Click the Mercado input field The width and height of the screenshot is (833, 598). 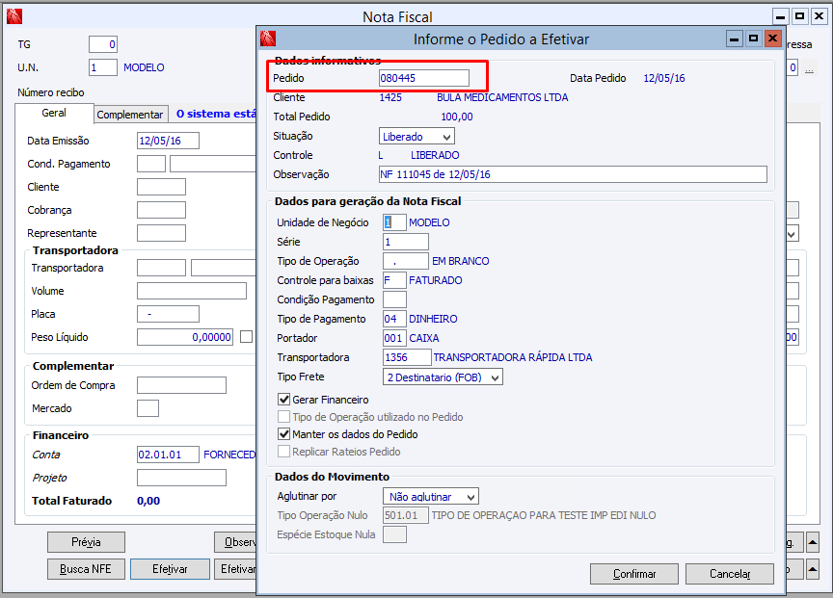(x=148, y=408)
